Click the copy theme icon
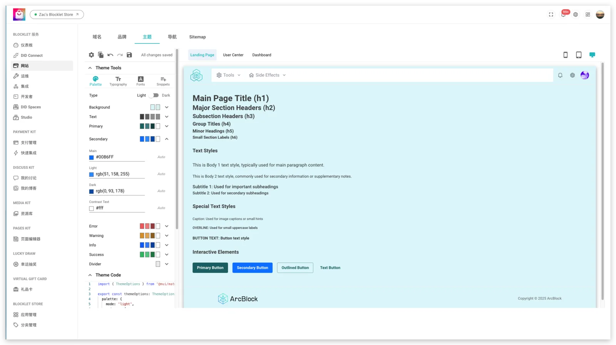 (100, 55)
